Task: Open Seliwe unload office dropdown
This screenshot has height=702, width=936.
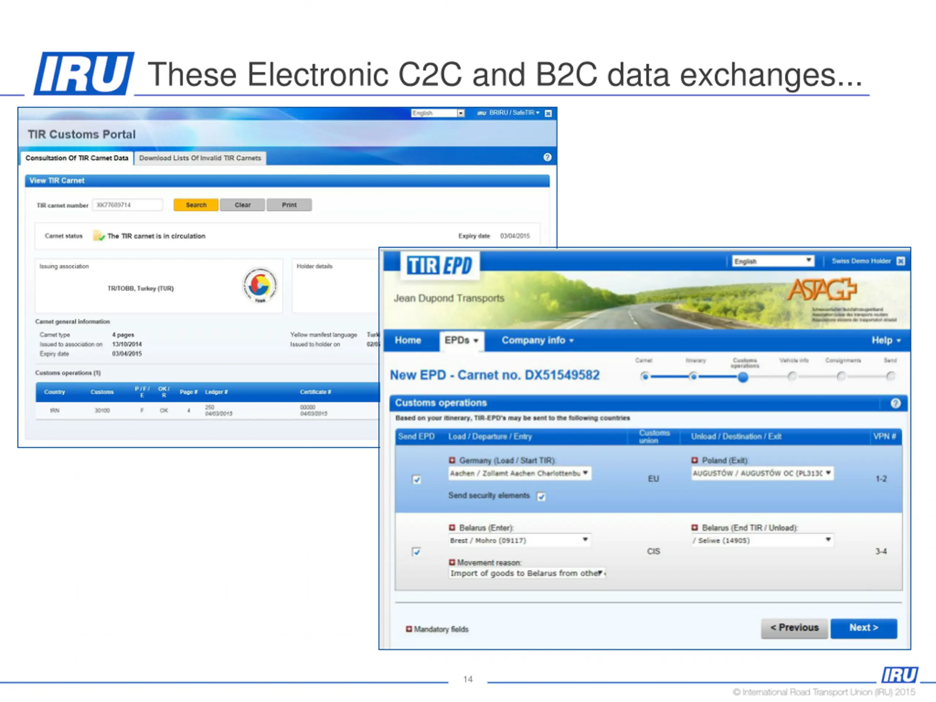Action: coord(762,540)
